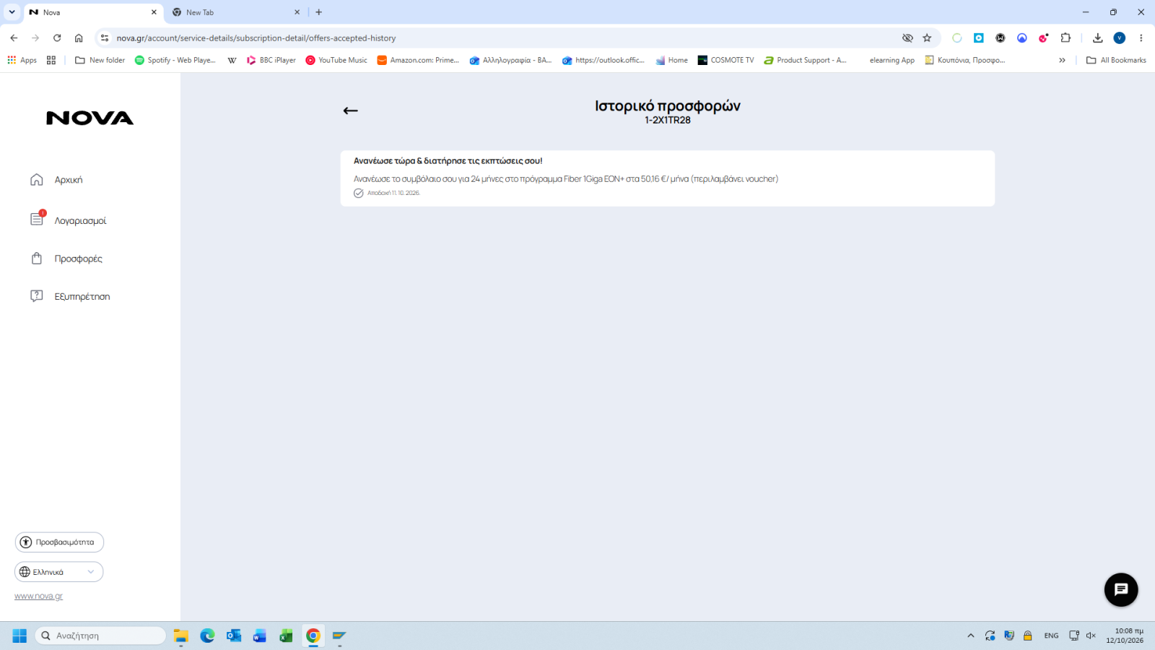Open Προσφορές shopping bag icon
Viewport: 1155px width, 650px height.
pos(37,258)
